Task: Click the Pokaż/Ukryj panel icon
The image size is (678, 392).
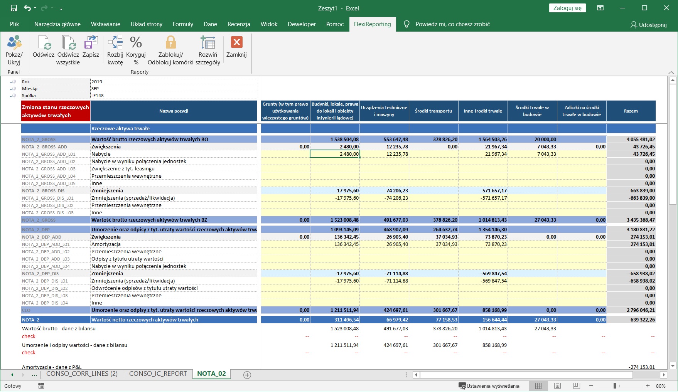Action: pos(14,43)
